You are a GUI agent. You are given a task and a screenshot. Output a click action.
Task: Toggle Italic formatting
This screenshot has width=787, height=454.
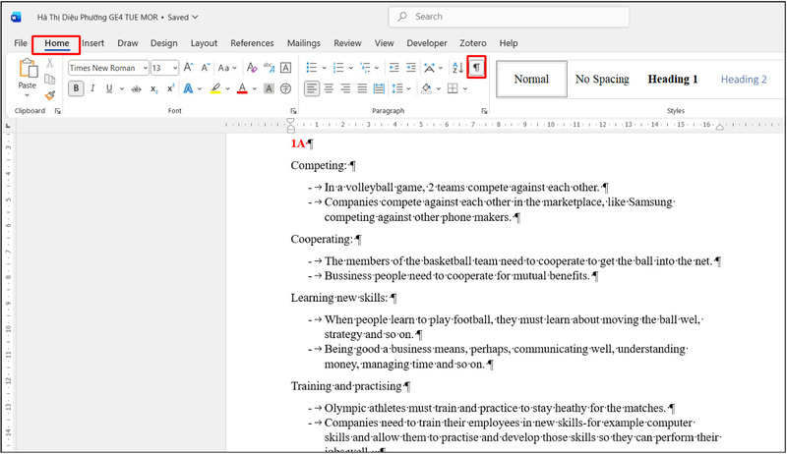(x=93, y=88)
